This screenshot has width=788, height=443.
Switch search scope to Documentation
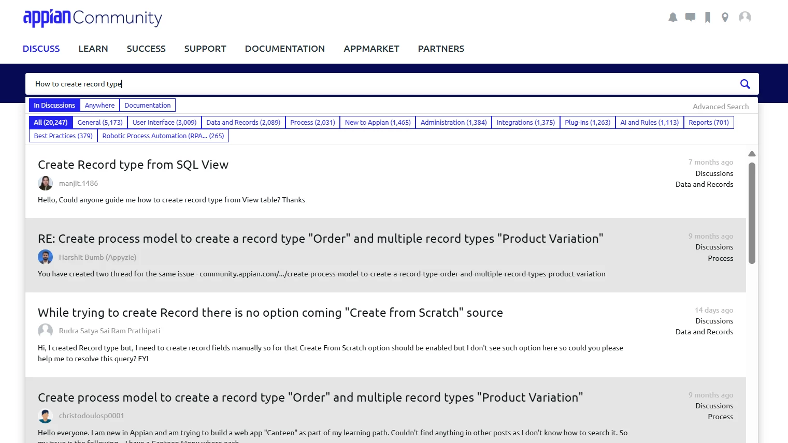tap(148, 105)
